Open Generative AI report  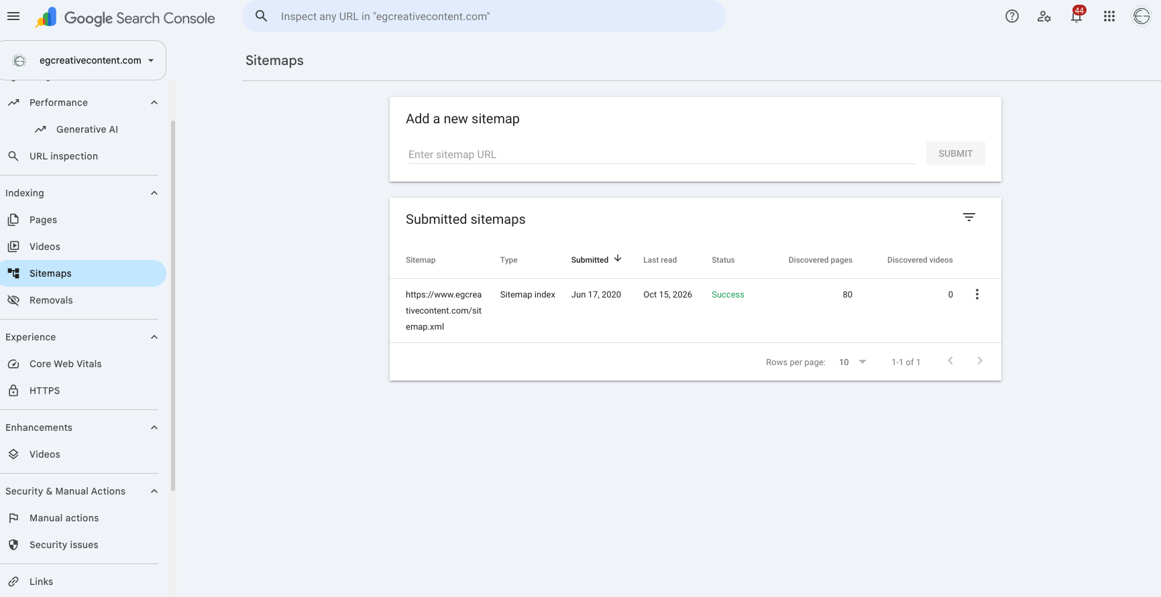tap(87, 129)
